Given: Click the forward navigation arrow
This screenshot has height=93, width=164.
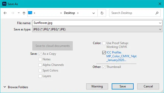Looking at the screenshot, I should point(13,13).
